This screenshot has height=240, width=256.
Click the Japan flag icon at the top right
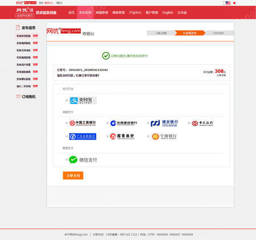(234, 3)
